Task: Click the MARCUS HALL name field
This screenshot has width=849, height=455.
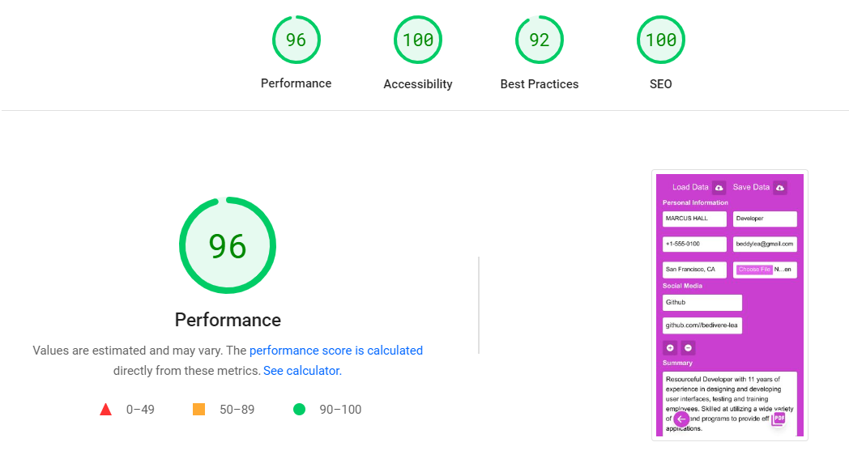Action: point(694,219)
